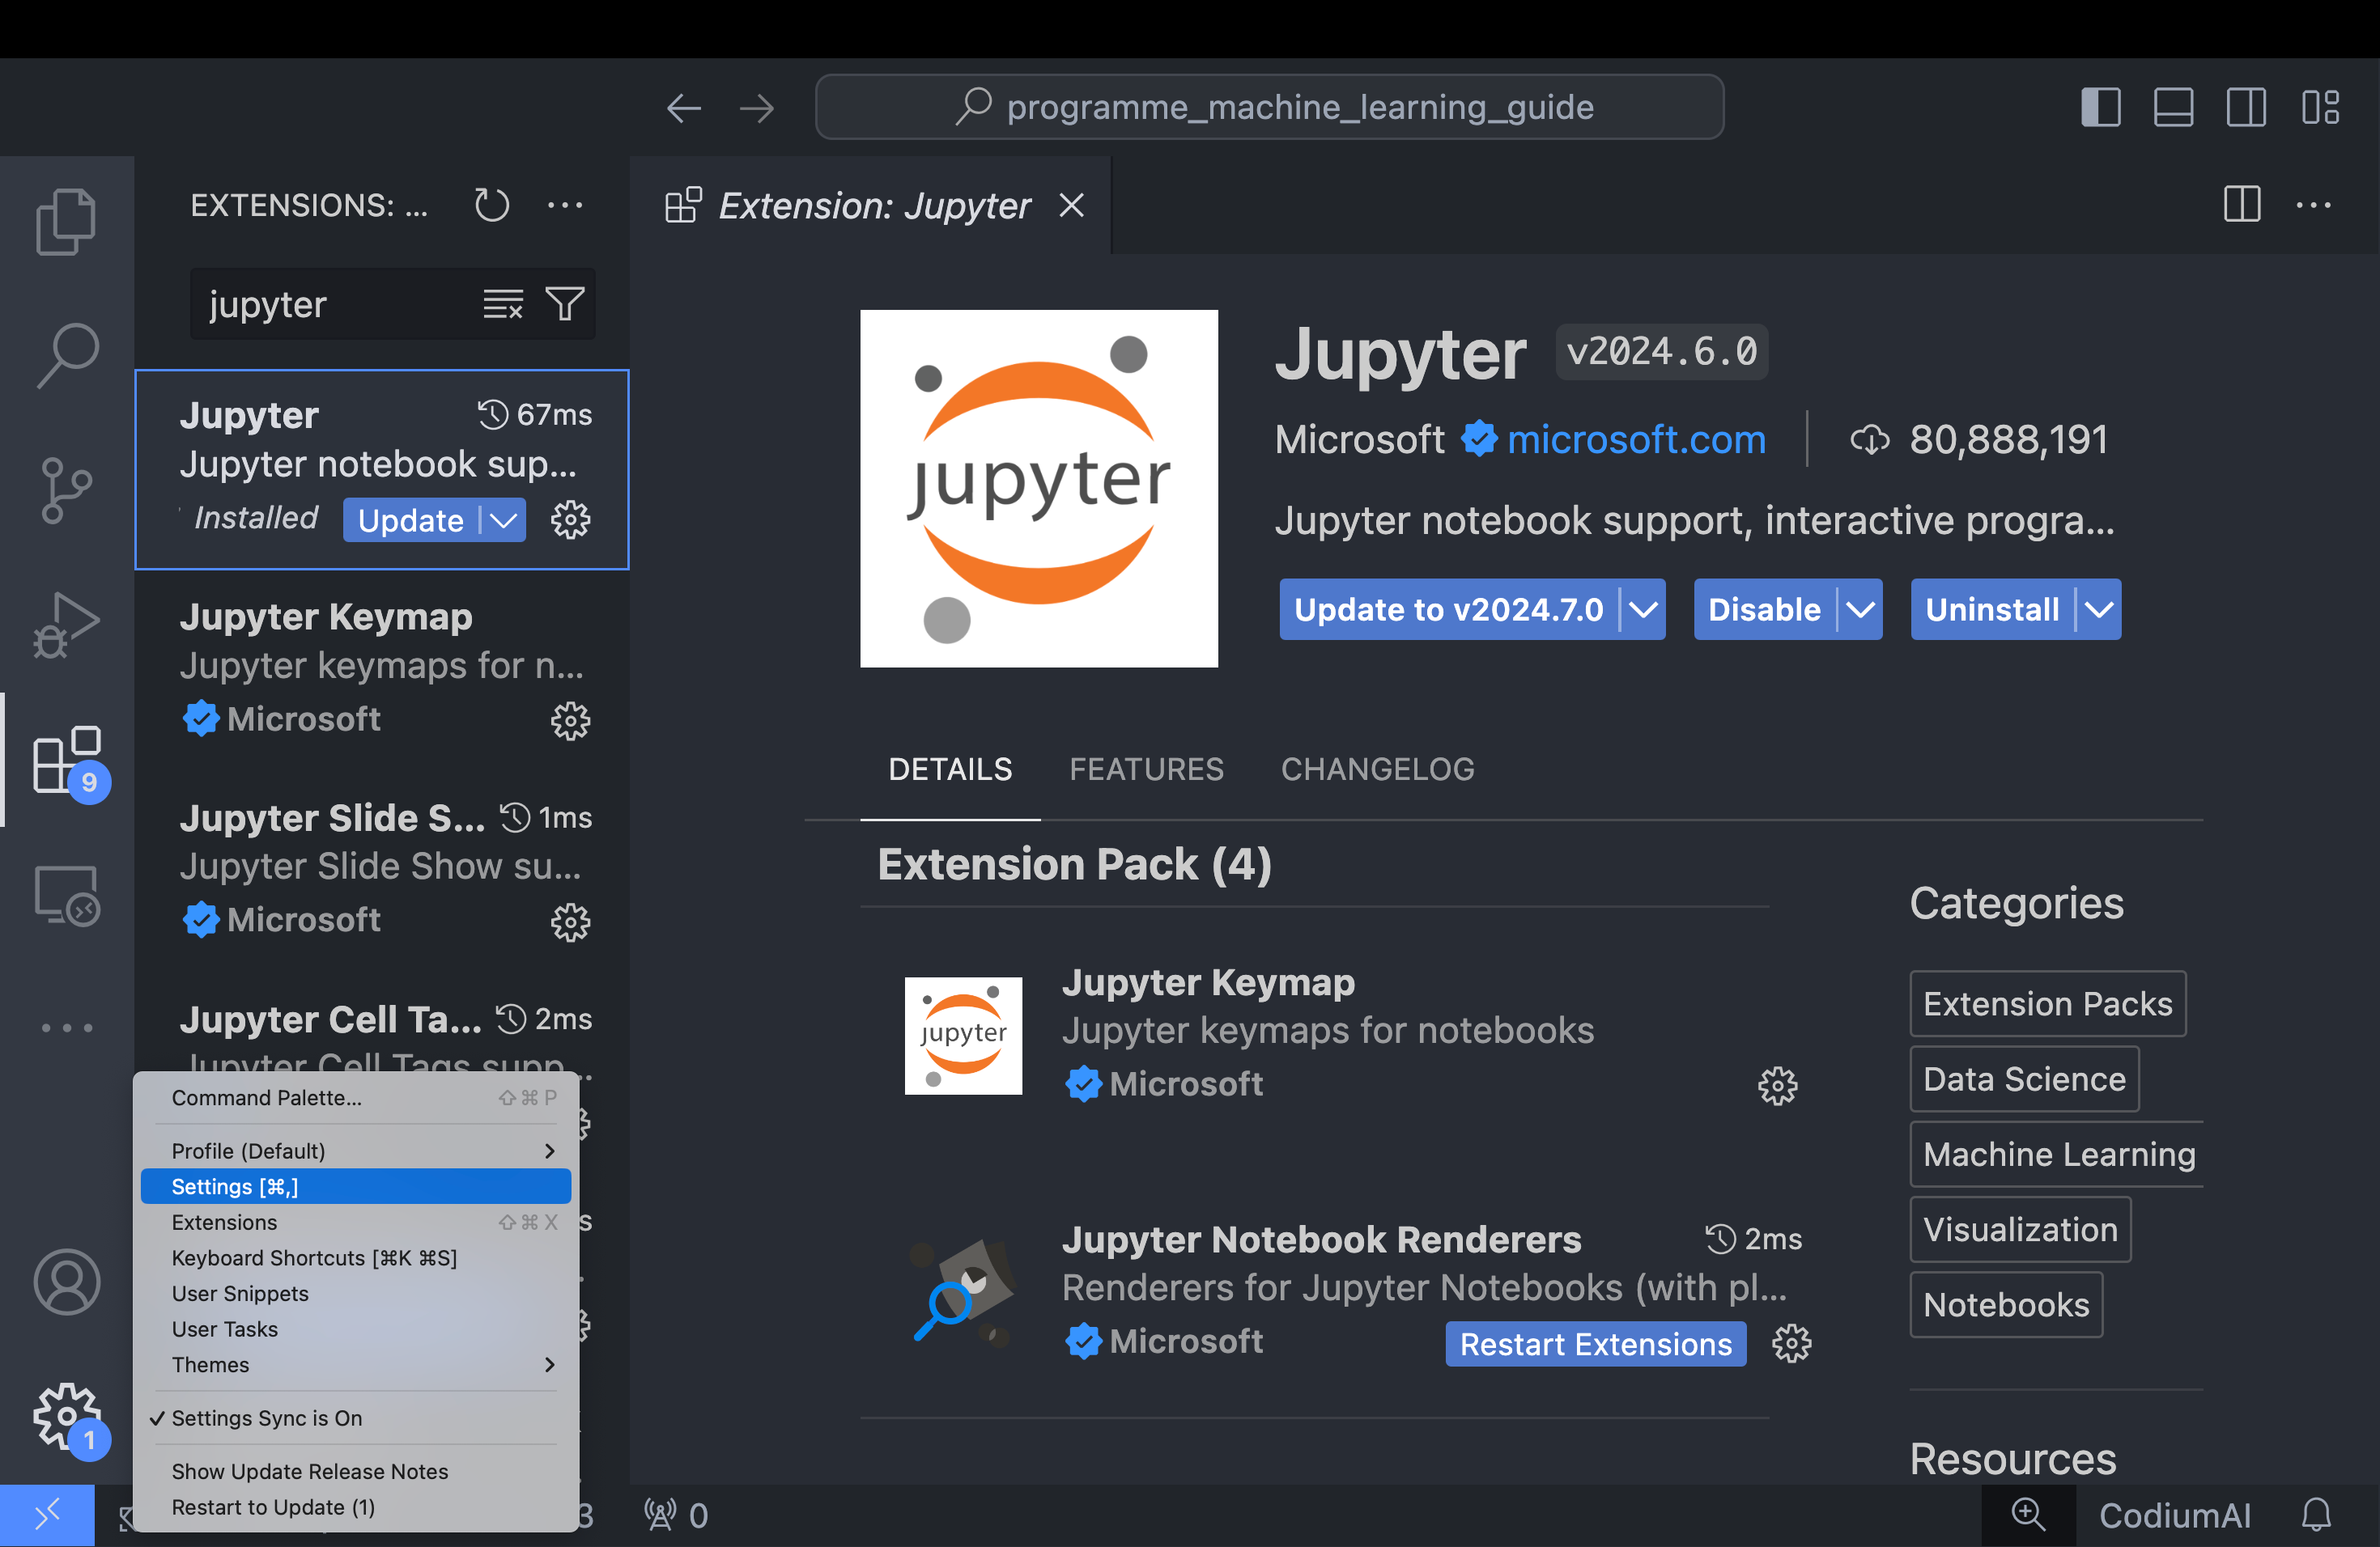Expand the Uninstall dropdown arrow
Image resolution: width=2380 pixels, height=1547 pixels.
click(2099, 609)
